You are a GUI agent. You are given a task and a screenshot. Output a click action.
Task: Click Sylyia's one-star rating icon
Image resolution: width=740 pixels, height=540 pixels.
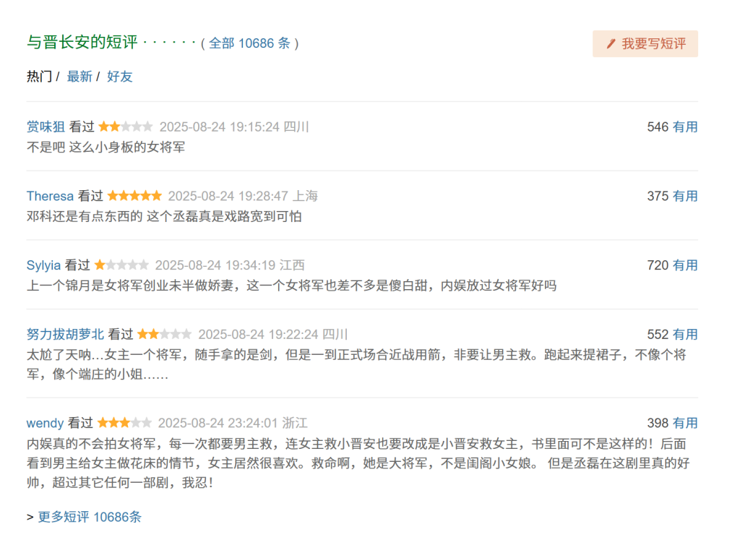pos(121,265)
